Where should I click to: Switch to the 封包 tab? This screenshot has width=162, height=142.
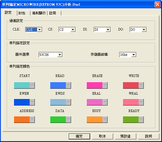point(24,13)
